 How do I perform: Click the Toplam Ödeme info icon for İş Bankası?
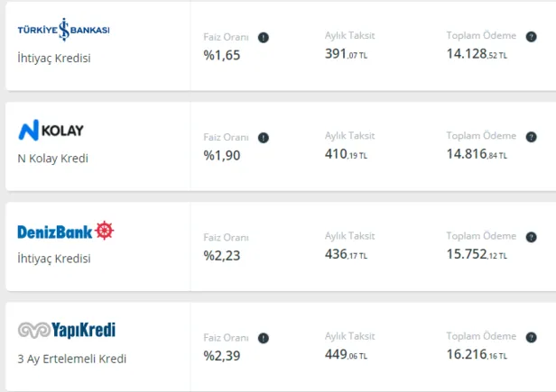tap(533, 36)
